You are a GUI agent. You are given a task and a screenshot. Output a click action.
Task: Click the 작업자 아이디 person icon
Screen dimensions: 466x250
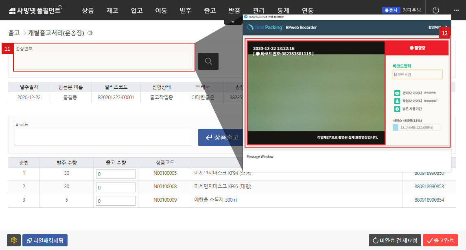tap(397, 101)
